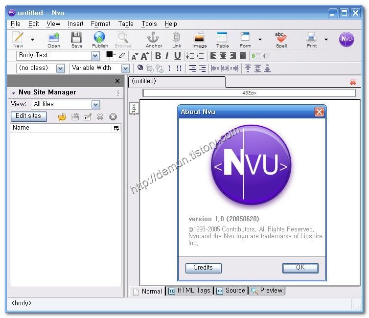Refresh site file list icon
Image resolution: width=369 pixels, height=318 pixels.
tap(62, 116)
